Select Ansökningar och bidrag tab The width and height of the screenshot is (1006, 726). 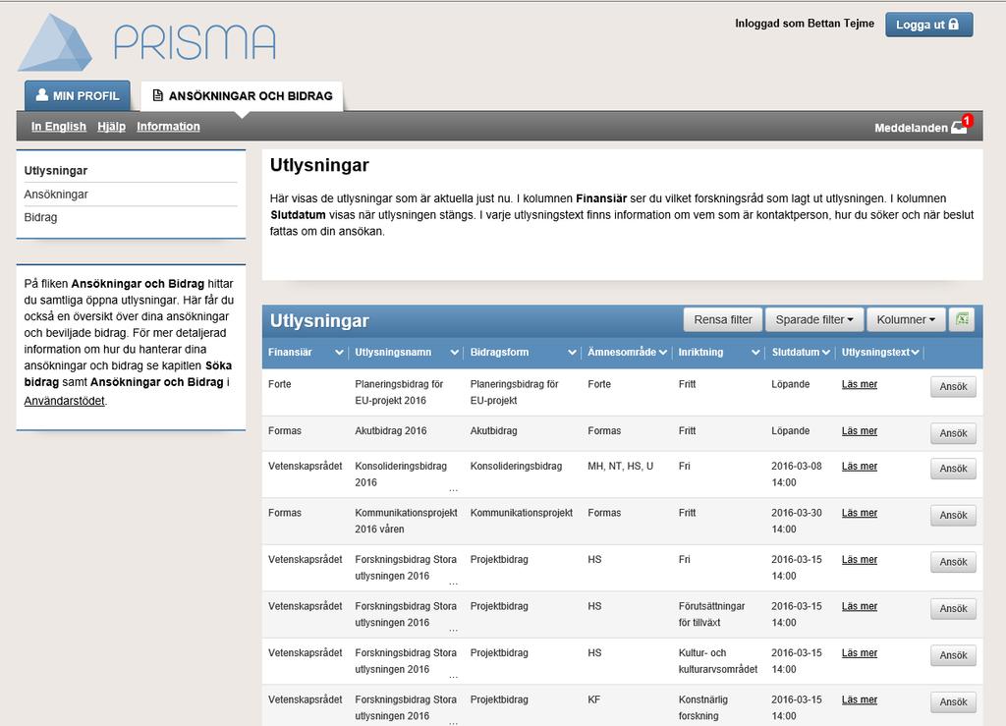[242, 95]
